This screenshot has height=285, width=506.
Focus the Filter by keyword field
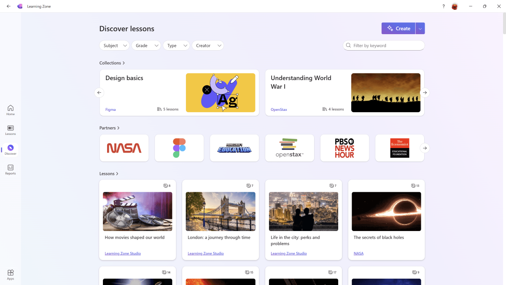click(384, 46)
